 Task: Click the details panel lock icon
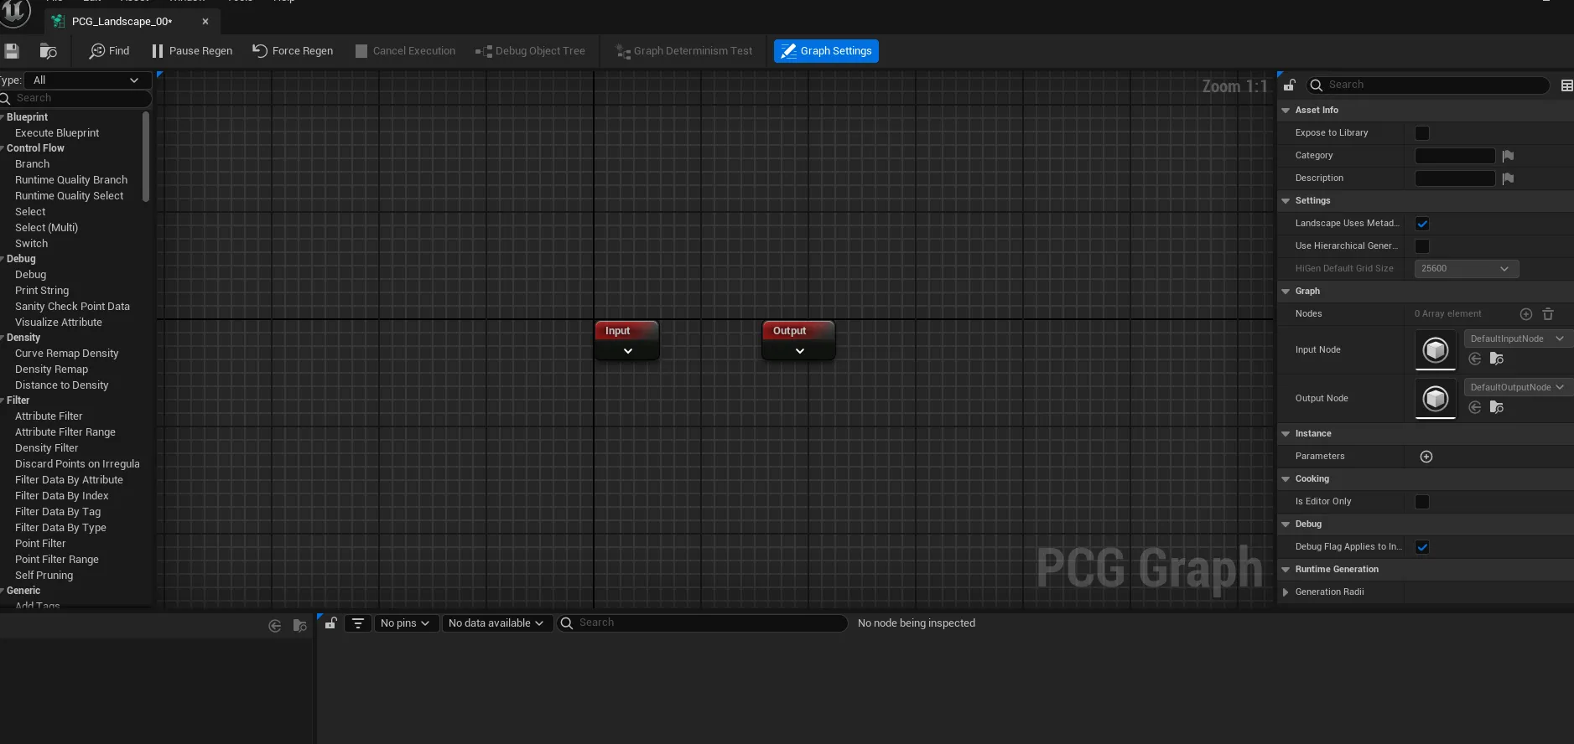point(1290,85)
